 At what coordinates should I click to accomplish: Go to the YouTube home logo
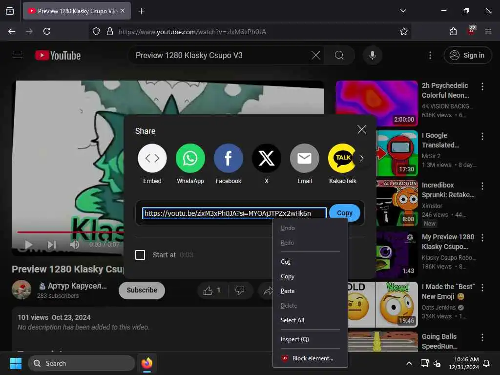(58, 56)
